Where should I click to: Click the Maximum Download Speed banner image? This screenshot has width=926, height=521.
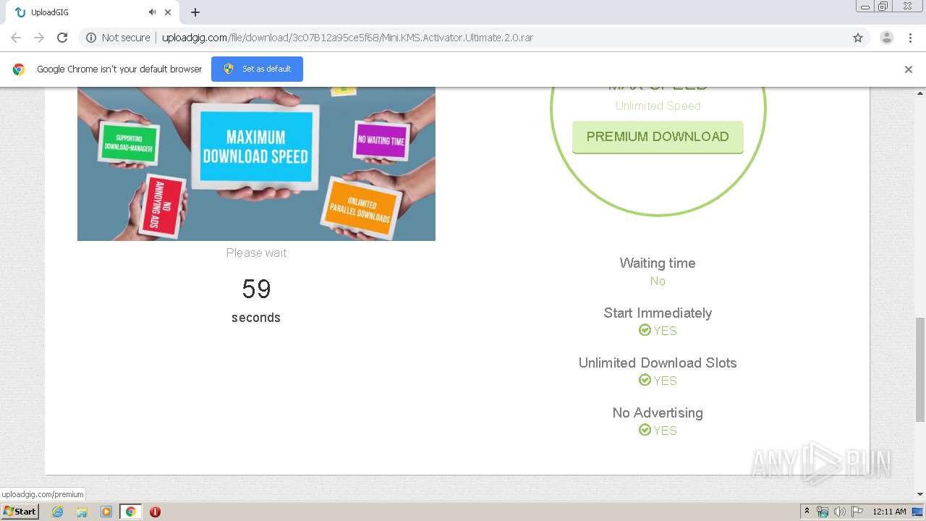(256, 164)
